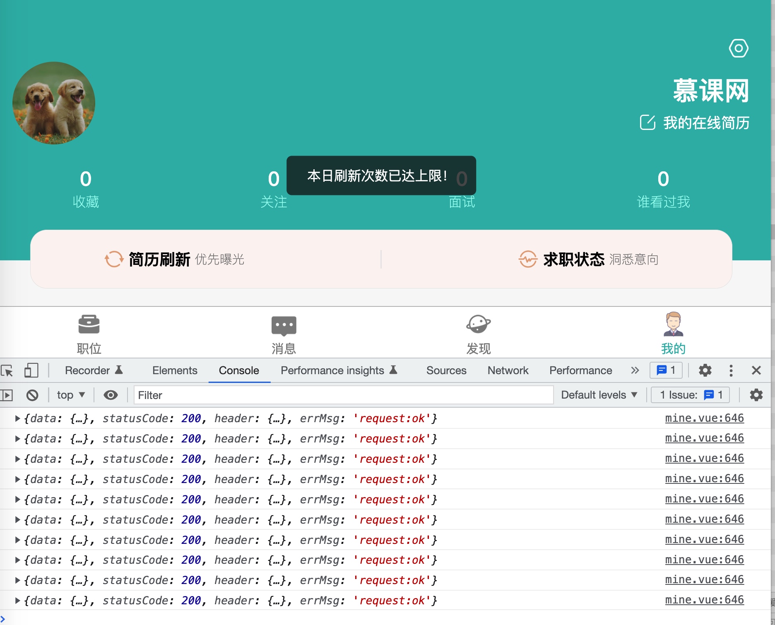This screenshot has width=775, height=625.
Task: Click the 求职状态 pulse icon
Action: click(x=528, y=259)
